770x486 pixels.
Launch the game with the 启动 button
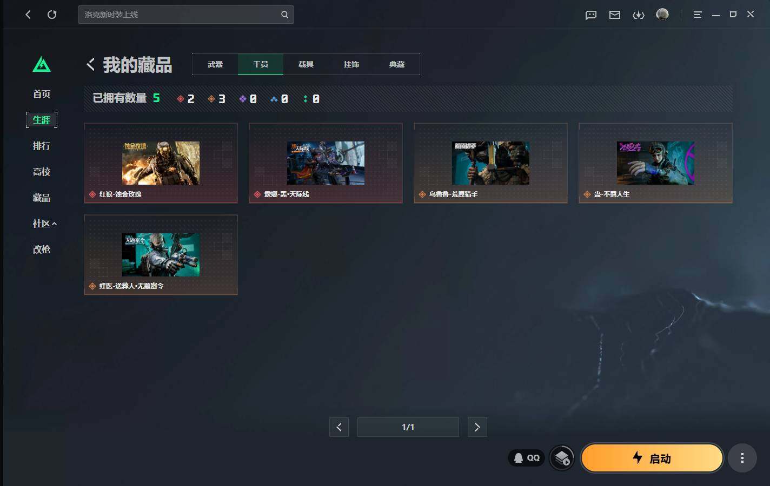pyautogui.click(x=652, y=458)
